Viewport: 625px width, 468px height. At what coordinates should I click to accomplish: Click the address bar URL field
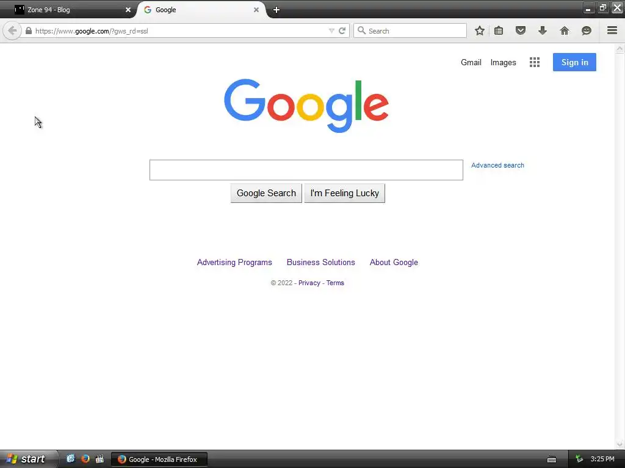(x=179, y=30)
